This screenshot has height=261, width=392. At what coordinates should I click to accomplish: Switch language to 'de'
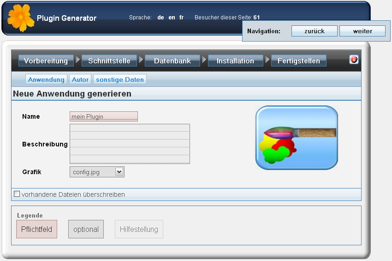pos(161,18)
